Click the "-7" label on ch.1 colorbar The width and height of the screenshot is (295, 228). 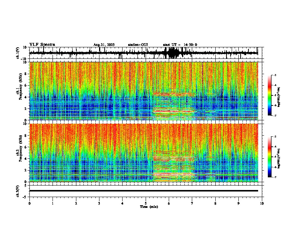275,115
